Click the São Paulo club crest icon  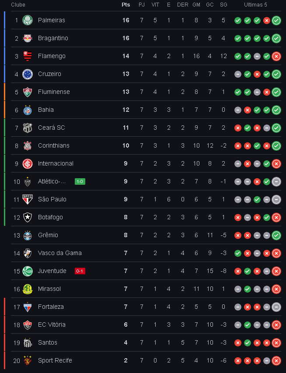tap(28, 199)
